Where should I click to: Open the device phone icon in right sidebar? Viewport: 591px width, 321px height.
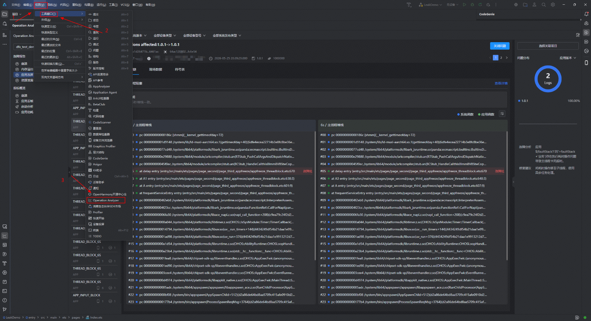[586, 63]
